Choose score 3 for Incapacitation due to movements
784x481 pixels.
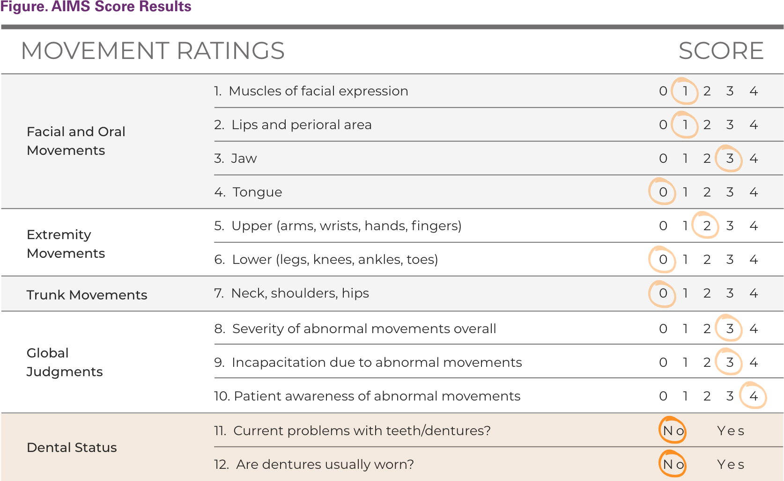pos(730,363)
